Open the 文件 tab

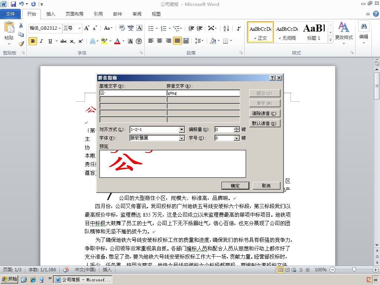click(10, 14)
